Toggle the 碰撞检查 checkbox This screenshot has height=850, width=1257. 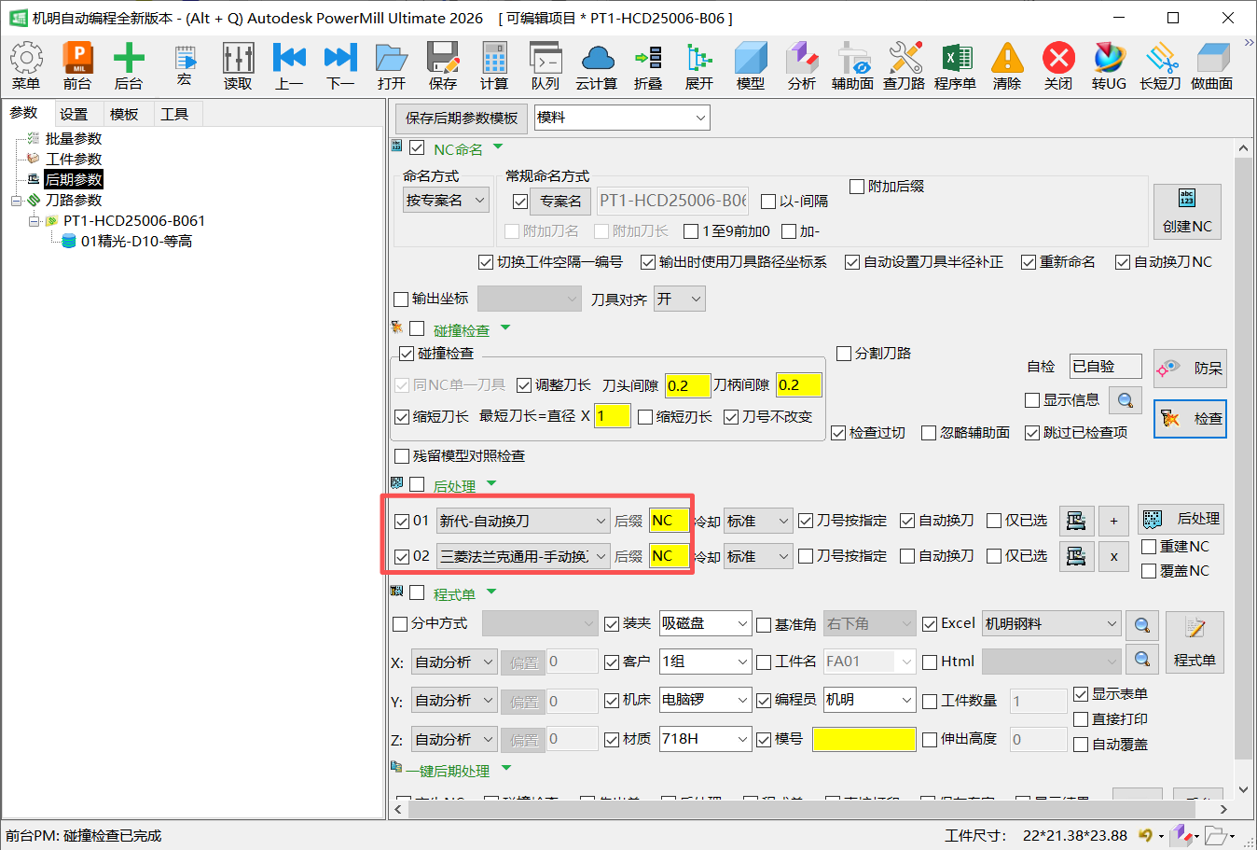click(407, 354)
